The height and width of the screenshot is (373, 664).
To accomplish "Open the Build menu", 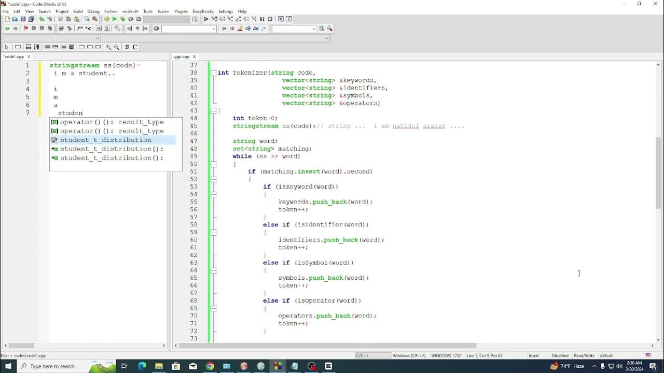I will pyautogui.click(x=78, y=11).
